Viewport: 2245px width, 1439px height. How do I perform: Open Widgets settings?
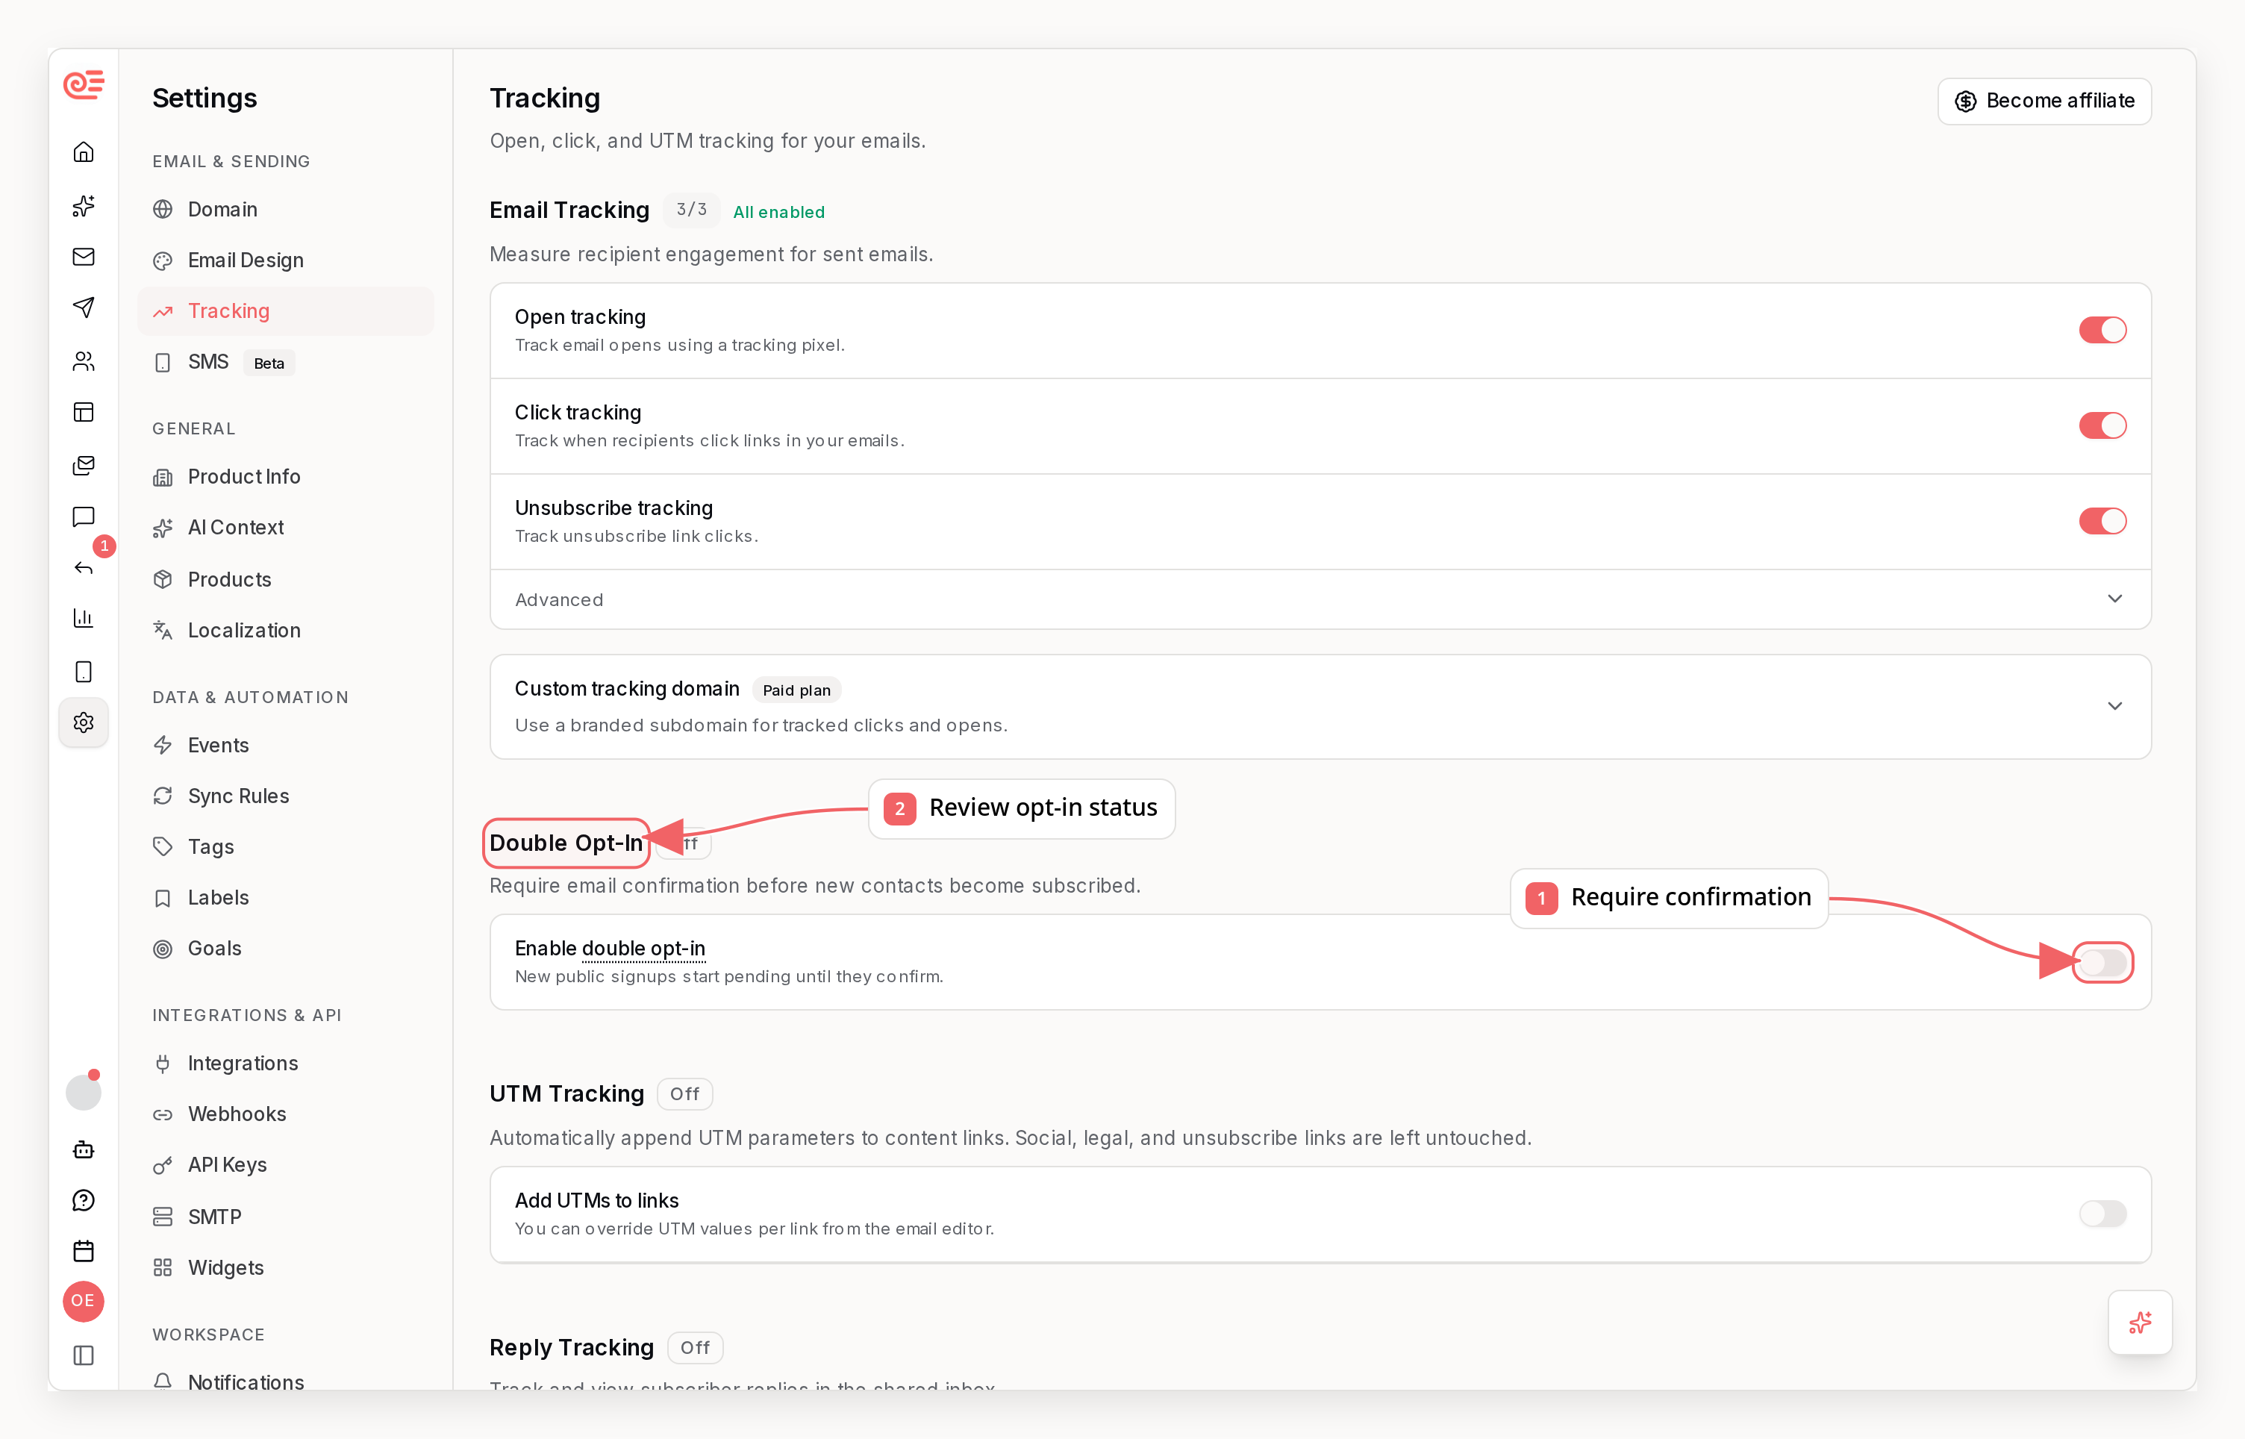pyautogui.click(x=286, y=1268)
